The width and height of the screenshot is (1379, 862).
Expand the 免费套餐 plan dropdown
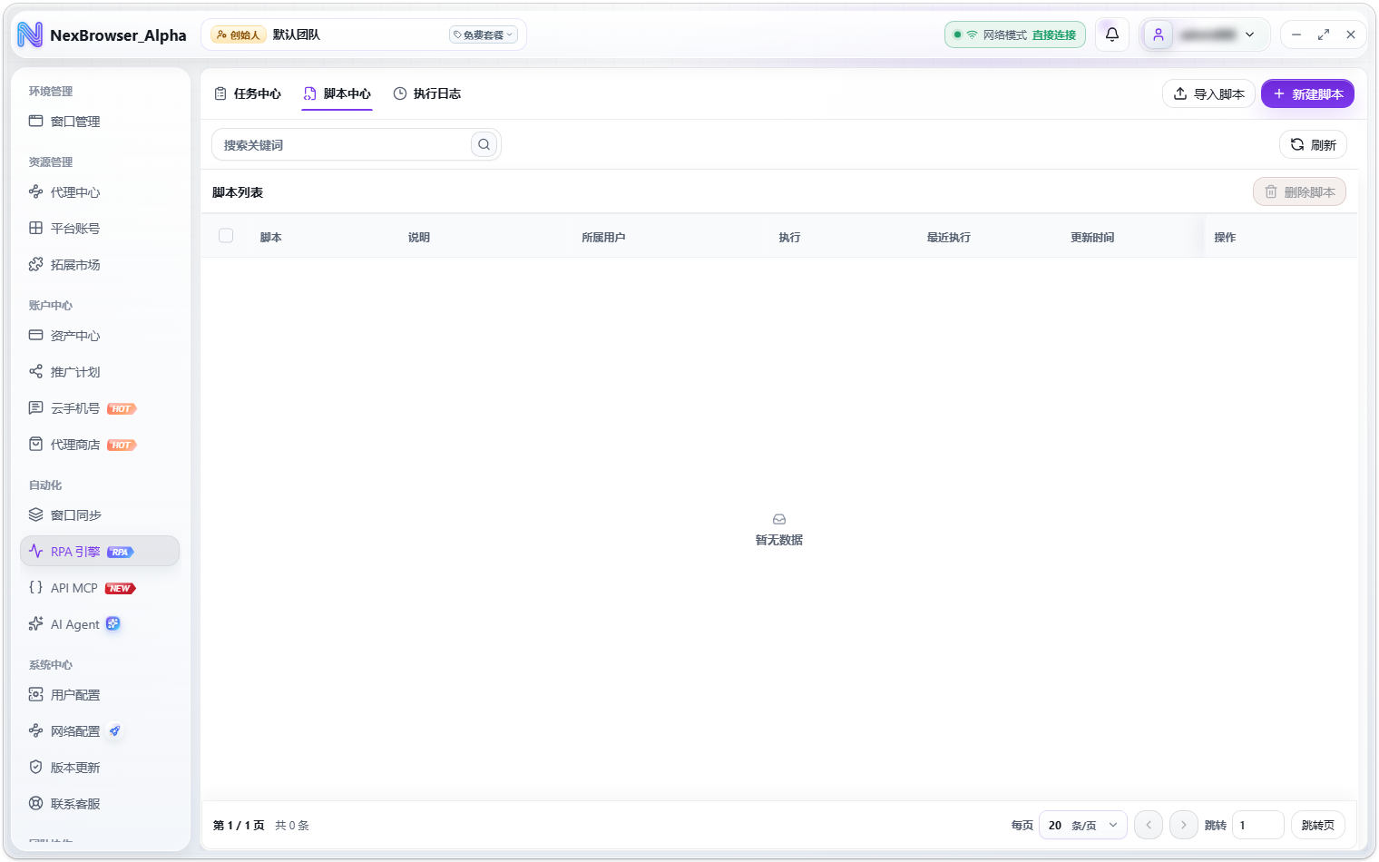[484, 34]
